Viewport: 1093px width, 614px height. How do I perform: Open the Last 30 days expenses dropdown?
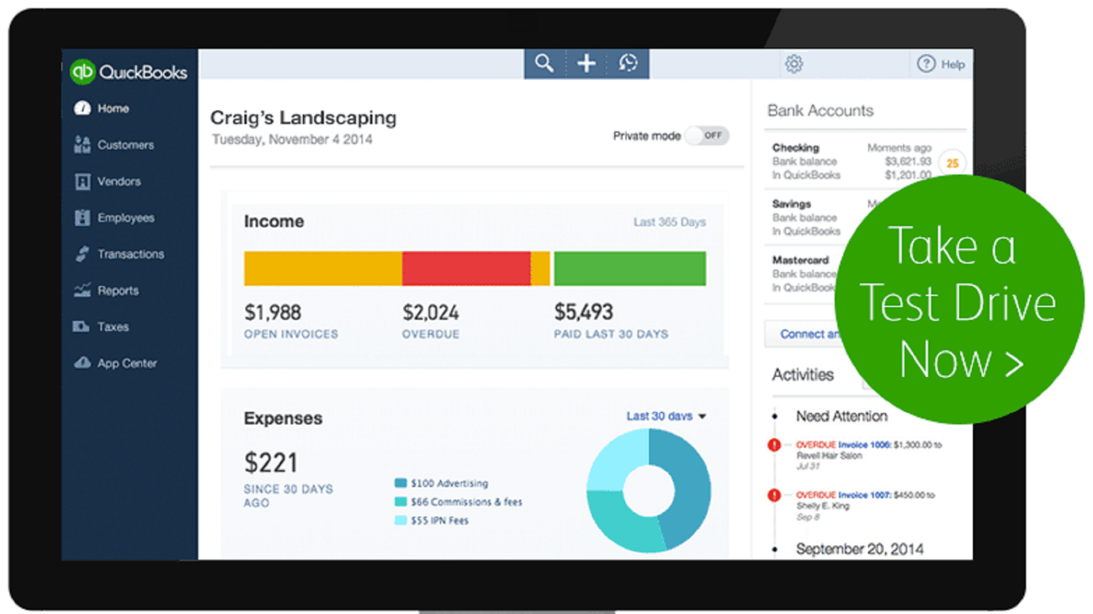click(666, 416)
